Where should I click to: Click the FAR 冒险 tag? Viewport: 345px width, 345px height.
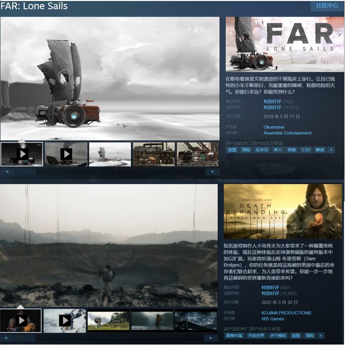click(246, 150)
